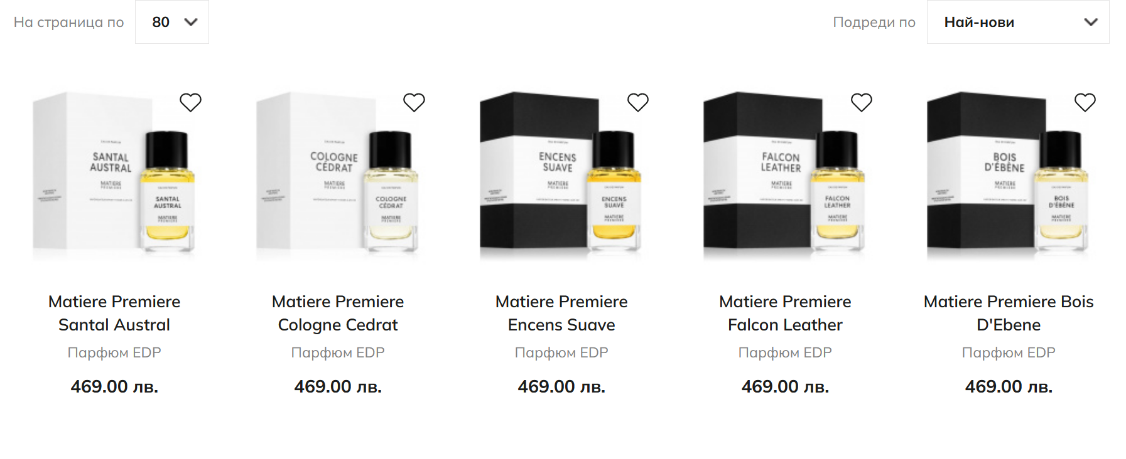Open the items per page dropdown
This screenshot has width=1126, height=459.
[172, 22]
